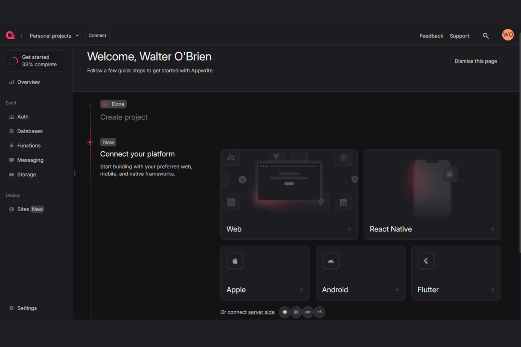This screenshot has height=347, width=521.
Task: Open the Auth section in sidebar
Action: (x=23, y=117)
